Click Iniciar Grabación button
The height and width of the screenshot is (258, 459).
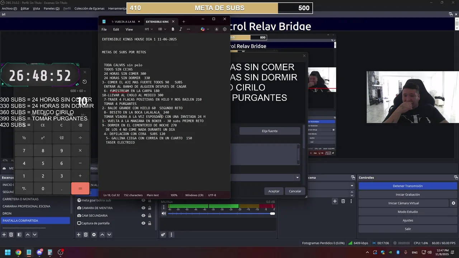[x=408, y=195]
